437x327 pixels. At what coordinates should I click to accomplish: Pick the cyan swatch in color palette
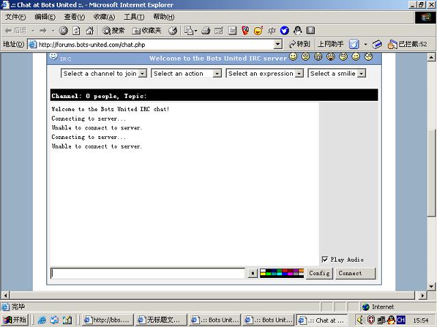(x=279, y=274)
